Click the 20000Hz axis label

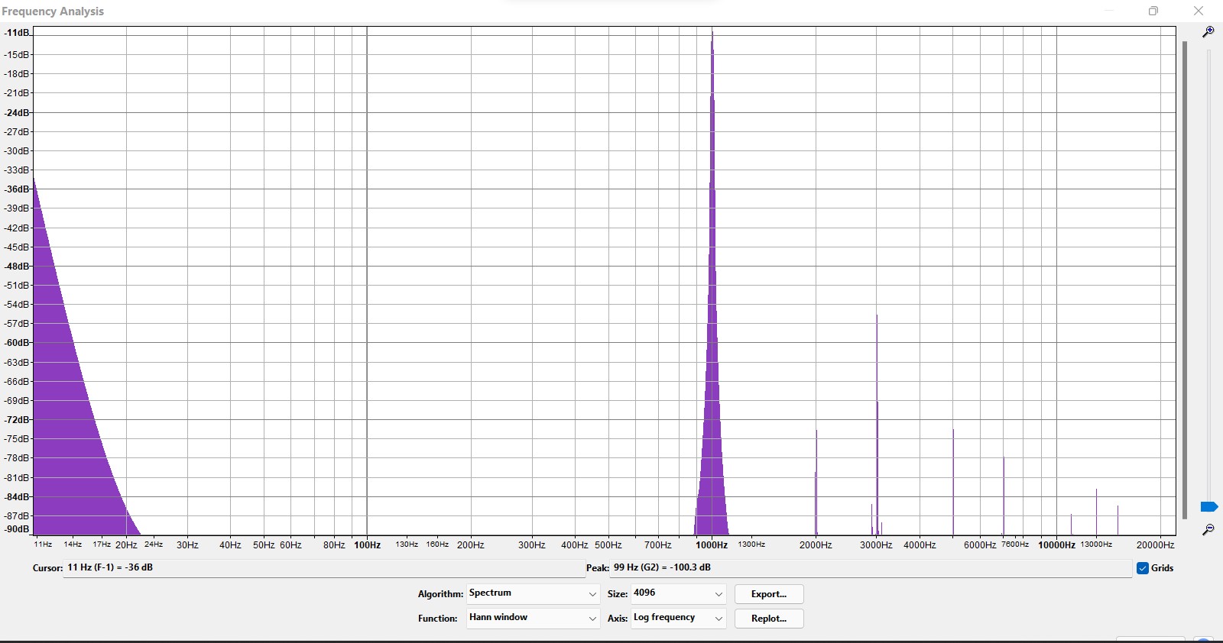pyautogui.click(x=1155, y=545)
